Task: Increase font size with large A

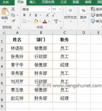Action: 48,15
